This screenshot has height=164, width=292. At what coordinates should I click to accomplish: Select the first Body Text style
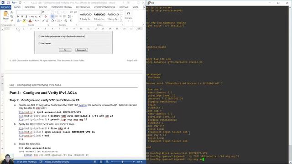[86, 16]
